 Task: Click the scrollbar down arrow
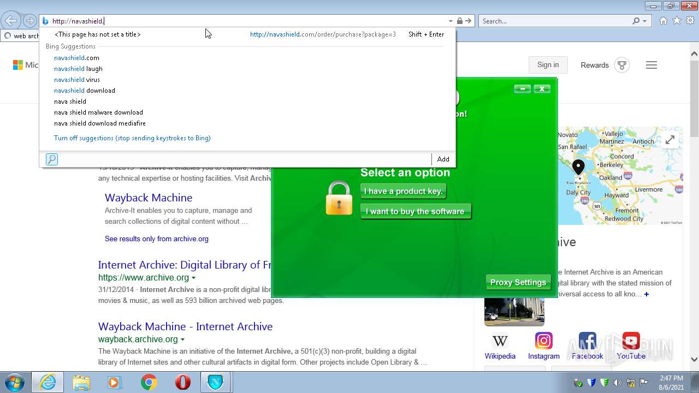click(x=694, y=359)
